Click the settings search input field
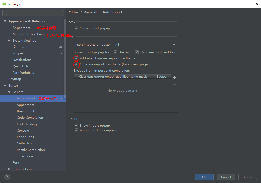This screenshot has width=261, height=183. [x=33, y=13]
